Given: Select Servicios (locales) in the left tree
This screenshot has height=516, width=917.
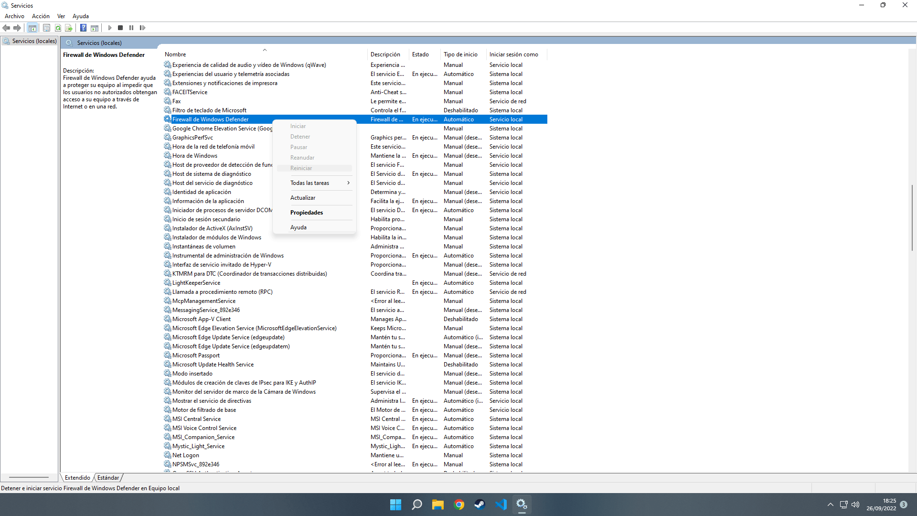Looking at the screenshot, I should (x=34, y=41).
